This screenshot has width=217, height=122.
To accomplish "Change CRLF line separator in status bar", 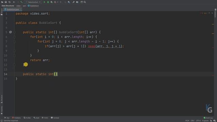I will 193,121.
